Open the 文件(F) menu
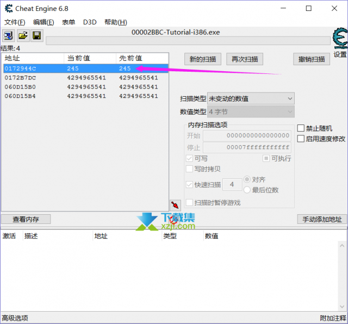 15,22
